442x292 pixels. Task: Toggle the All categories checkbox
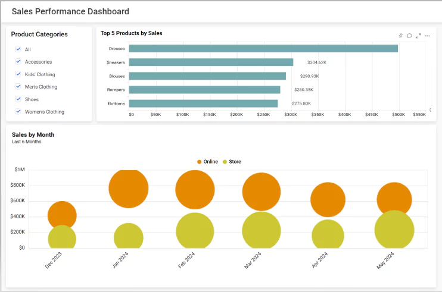pyautogui.click(x=18, y=49)
